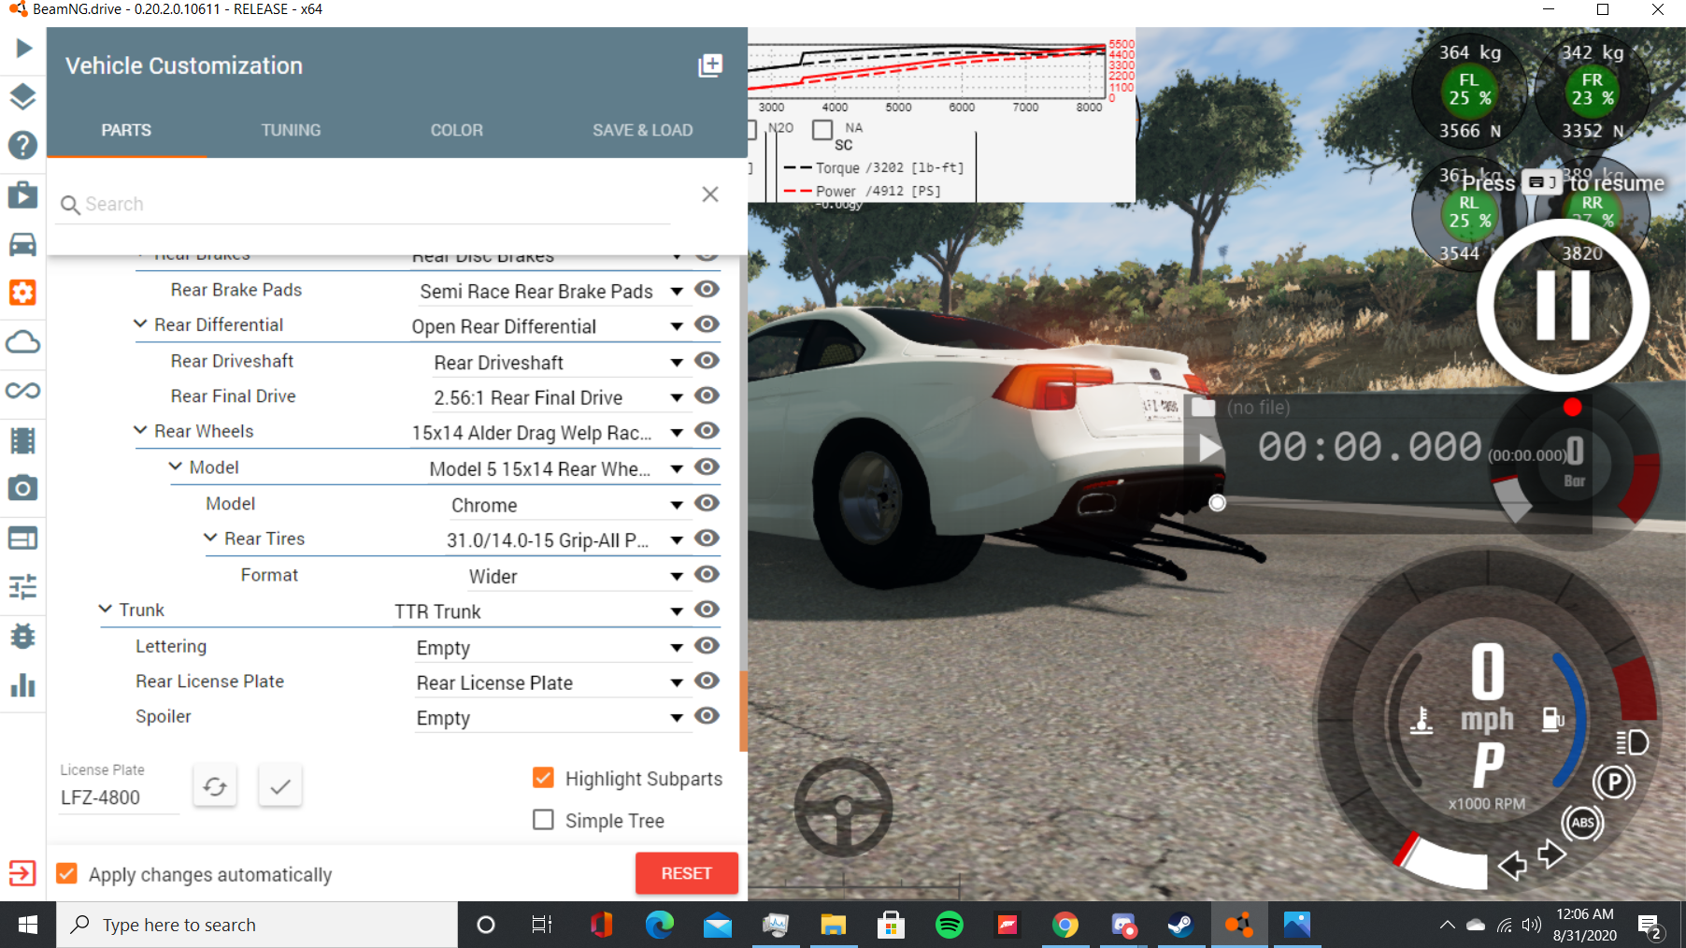Click the Windows Start button
This screenshot has height=948, width=1686.
click(x=28, y=925)
